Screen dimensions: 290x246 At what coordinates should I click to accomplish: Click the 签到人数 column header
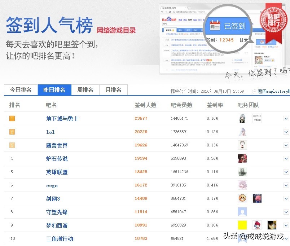146,105
